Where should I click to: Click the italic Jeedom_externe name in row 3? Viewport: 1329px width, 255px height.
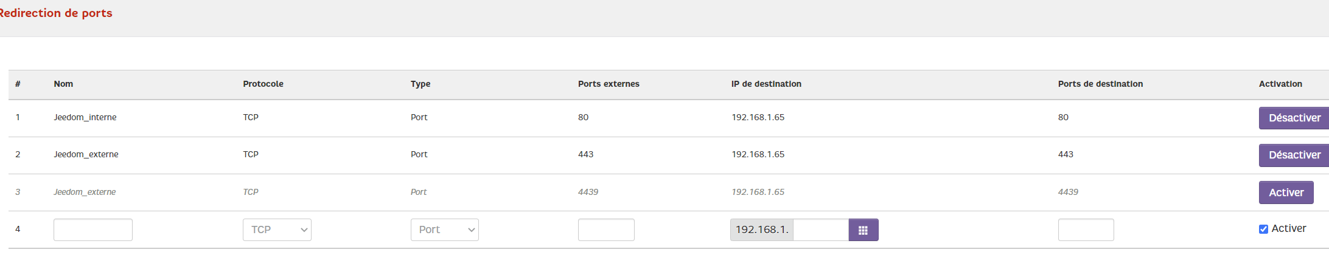(85, 192)
